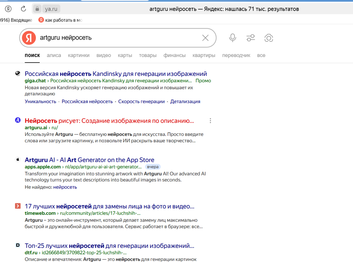Click apps.apple.com green domain link
353x262 pixels.
pyautogui.click(x=43, y=167)
